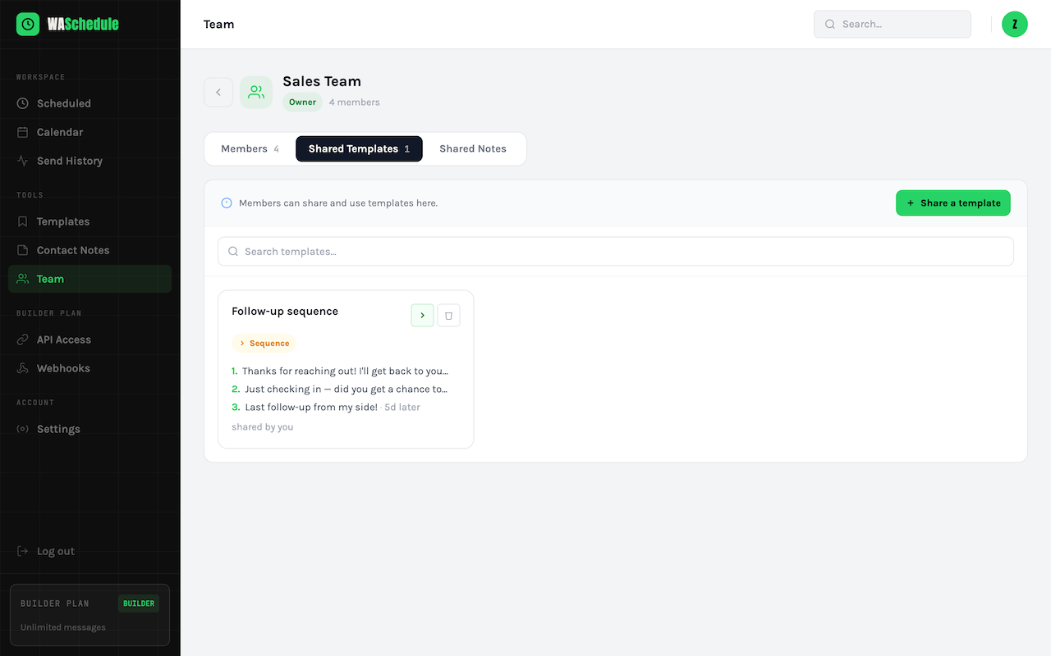Click the Settings gear icon
This screenshot has height=656, width=1051.
click(22, 429)
